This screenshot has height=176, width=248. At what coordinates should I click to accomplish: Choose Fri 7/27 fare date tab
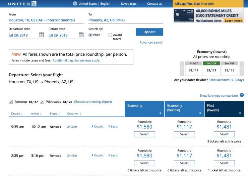click(x=193, y=69)
